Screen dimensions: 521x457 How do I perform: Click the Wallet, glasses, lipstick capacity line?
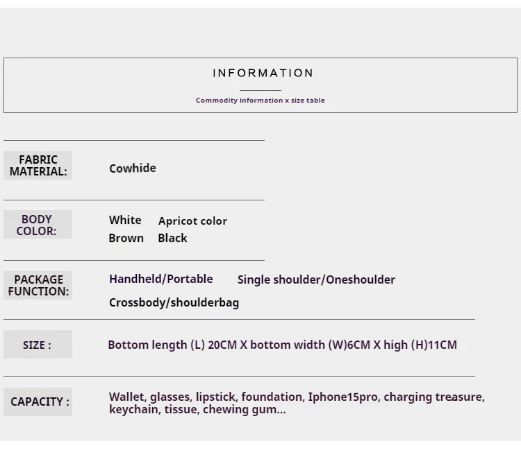[297, 397]
